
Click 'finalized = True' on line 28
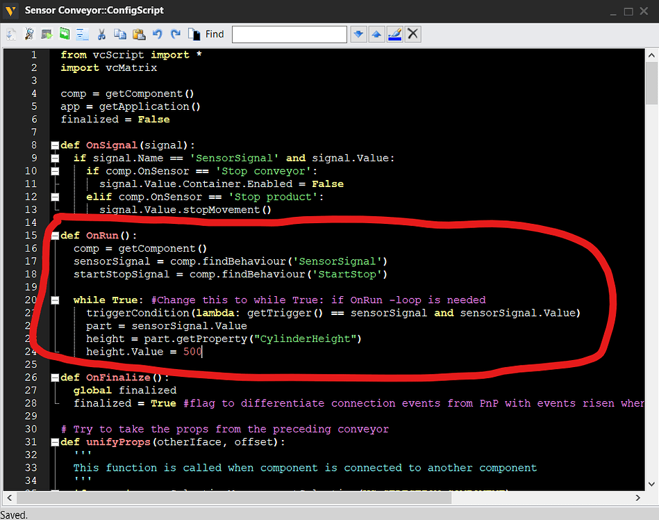pyautogui.click(x=125, y=403)
